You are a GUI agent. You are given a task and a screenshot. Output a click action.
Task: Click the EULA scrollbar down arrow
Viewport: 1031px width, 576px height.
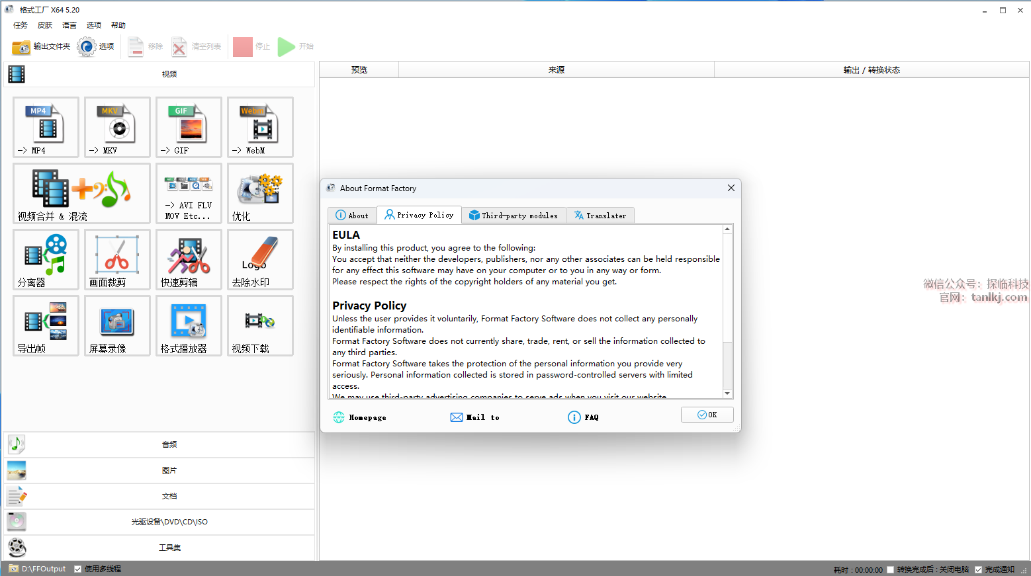pos(727,393)
